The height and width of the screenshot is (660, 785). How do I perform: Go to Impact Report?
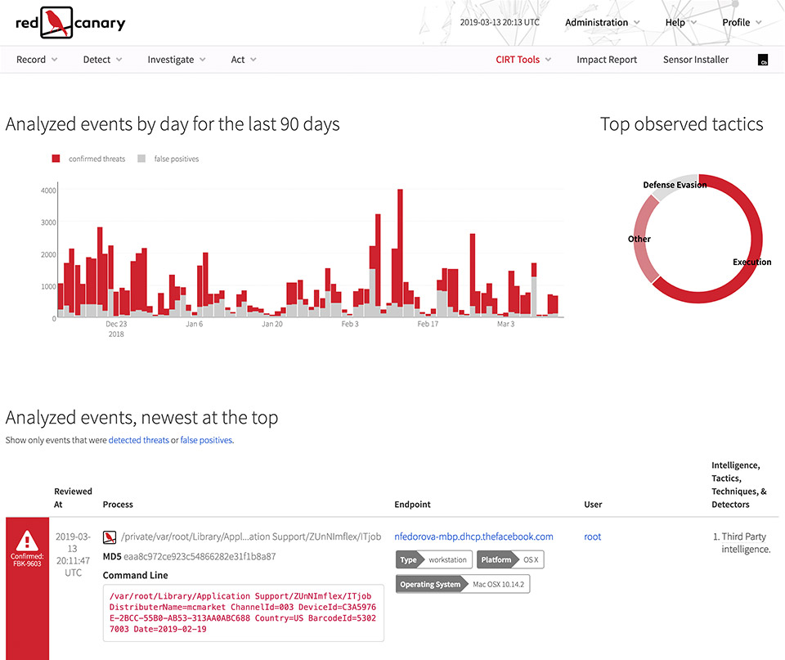pyautogui.click(x=607, y=60)
